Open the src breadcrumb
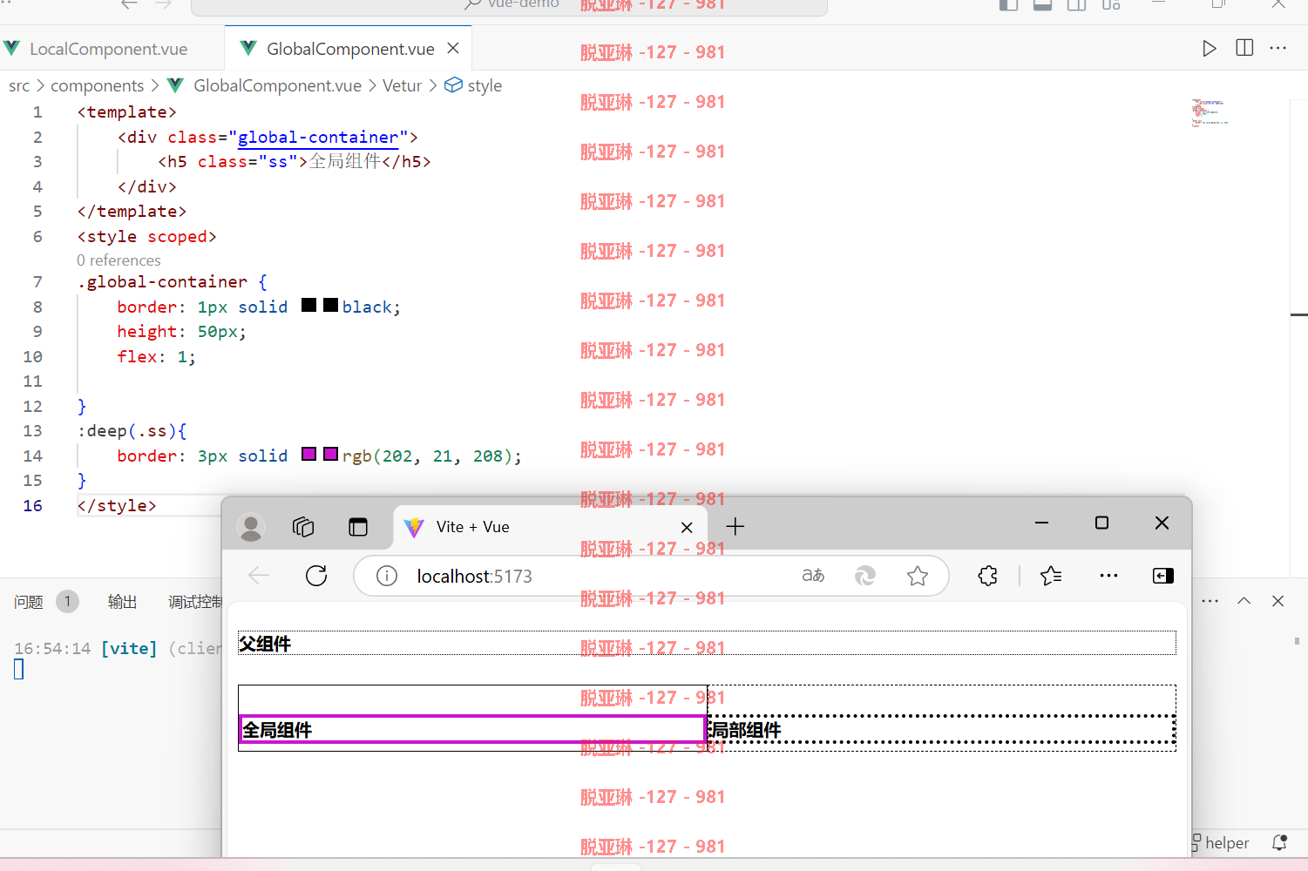This screenshot has width=1308, height=871. pyautogui.click(x=19, y=85)
